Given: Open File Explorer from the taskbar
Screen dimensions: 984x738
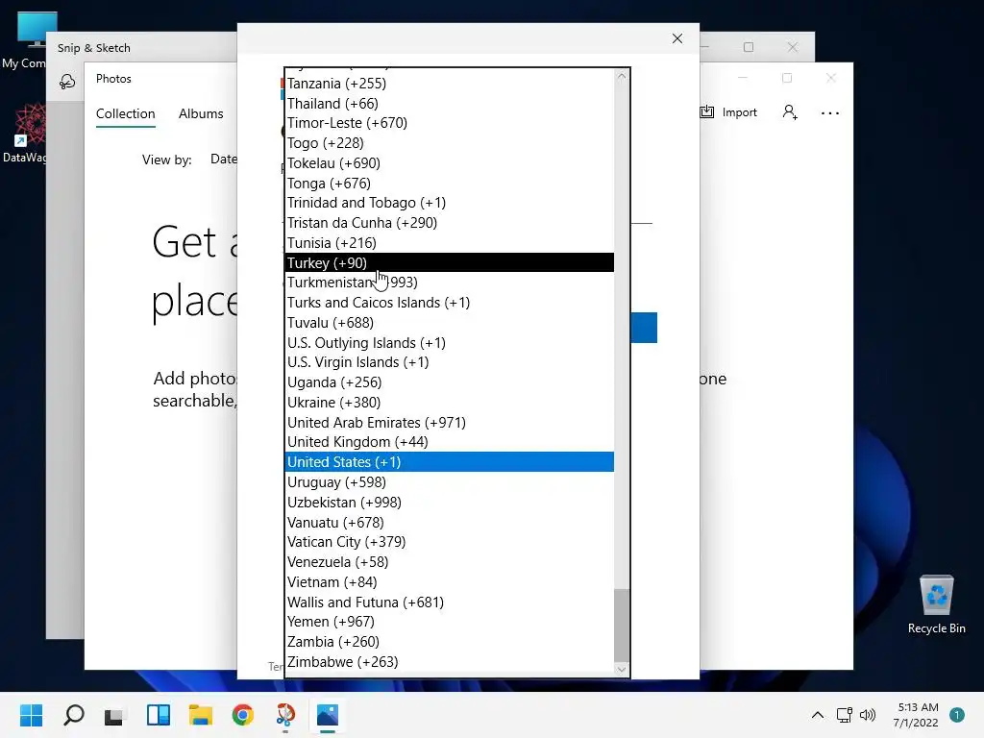Looking at the screenshot, I should coord(200,715).
